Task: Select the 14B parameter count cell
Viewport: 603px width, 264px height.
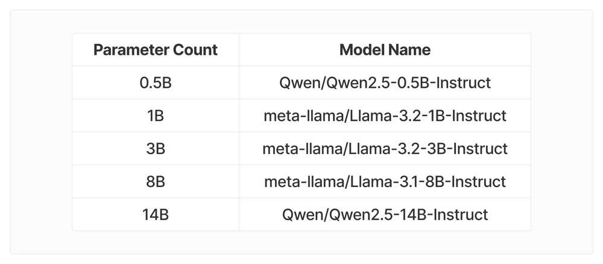Action: coord(156,215)
